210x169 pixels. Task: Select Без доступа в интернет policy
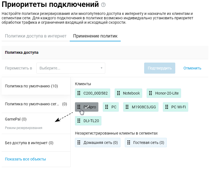(x=29, y=143)
